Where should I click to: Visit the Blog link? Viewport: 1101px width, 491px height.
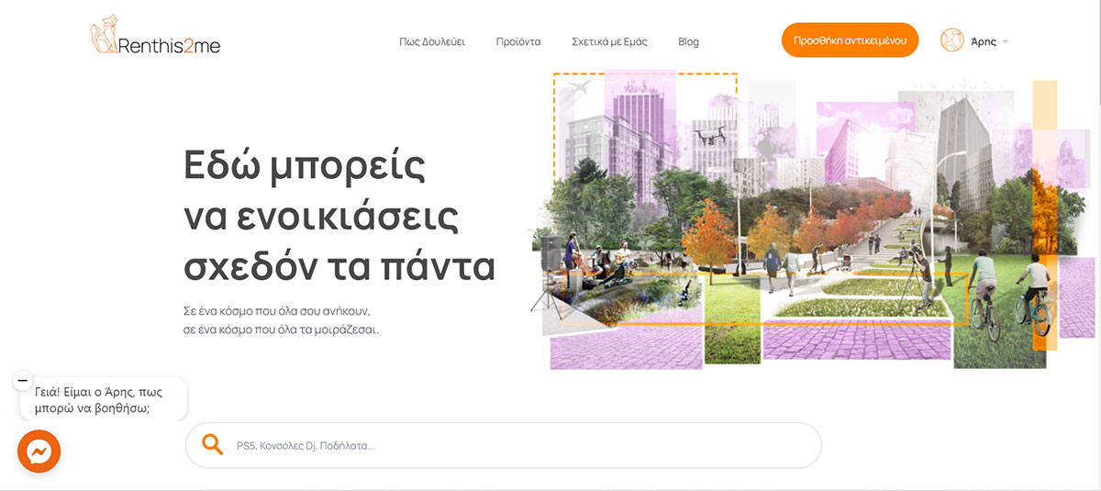(688, 41)
